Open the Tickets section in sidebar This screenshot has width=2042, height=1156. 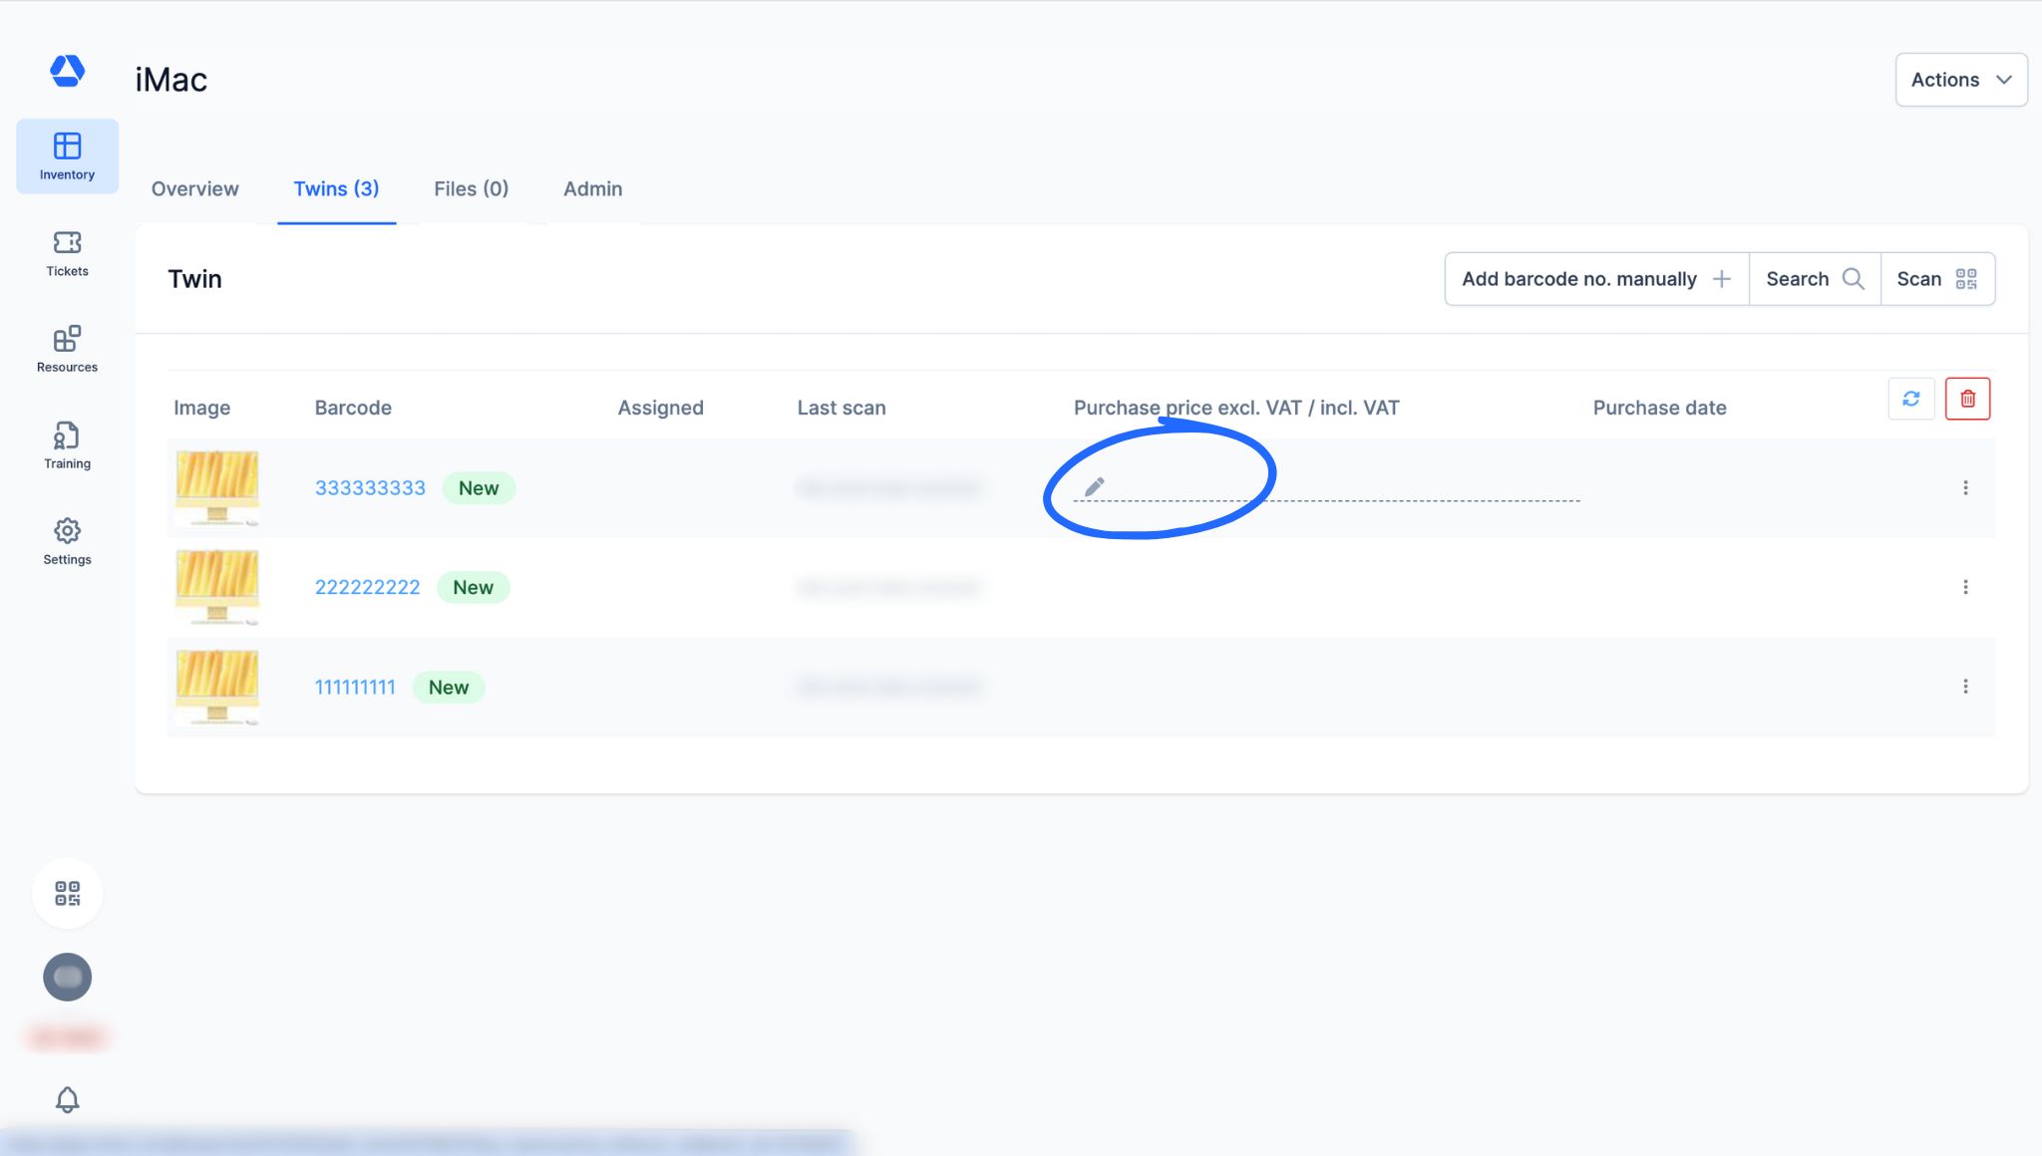(67, 254)
